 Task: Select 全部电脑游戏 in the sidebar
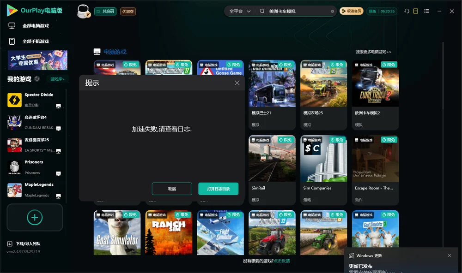[x=36, y=26]
